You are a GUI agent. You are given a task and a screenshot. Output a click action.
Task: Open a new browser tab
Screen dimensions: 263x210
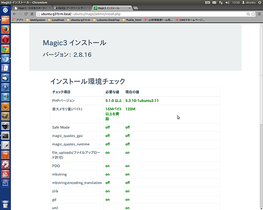(136, 8)
